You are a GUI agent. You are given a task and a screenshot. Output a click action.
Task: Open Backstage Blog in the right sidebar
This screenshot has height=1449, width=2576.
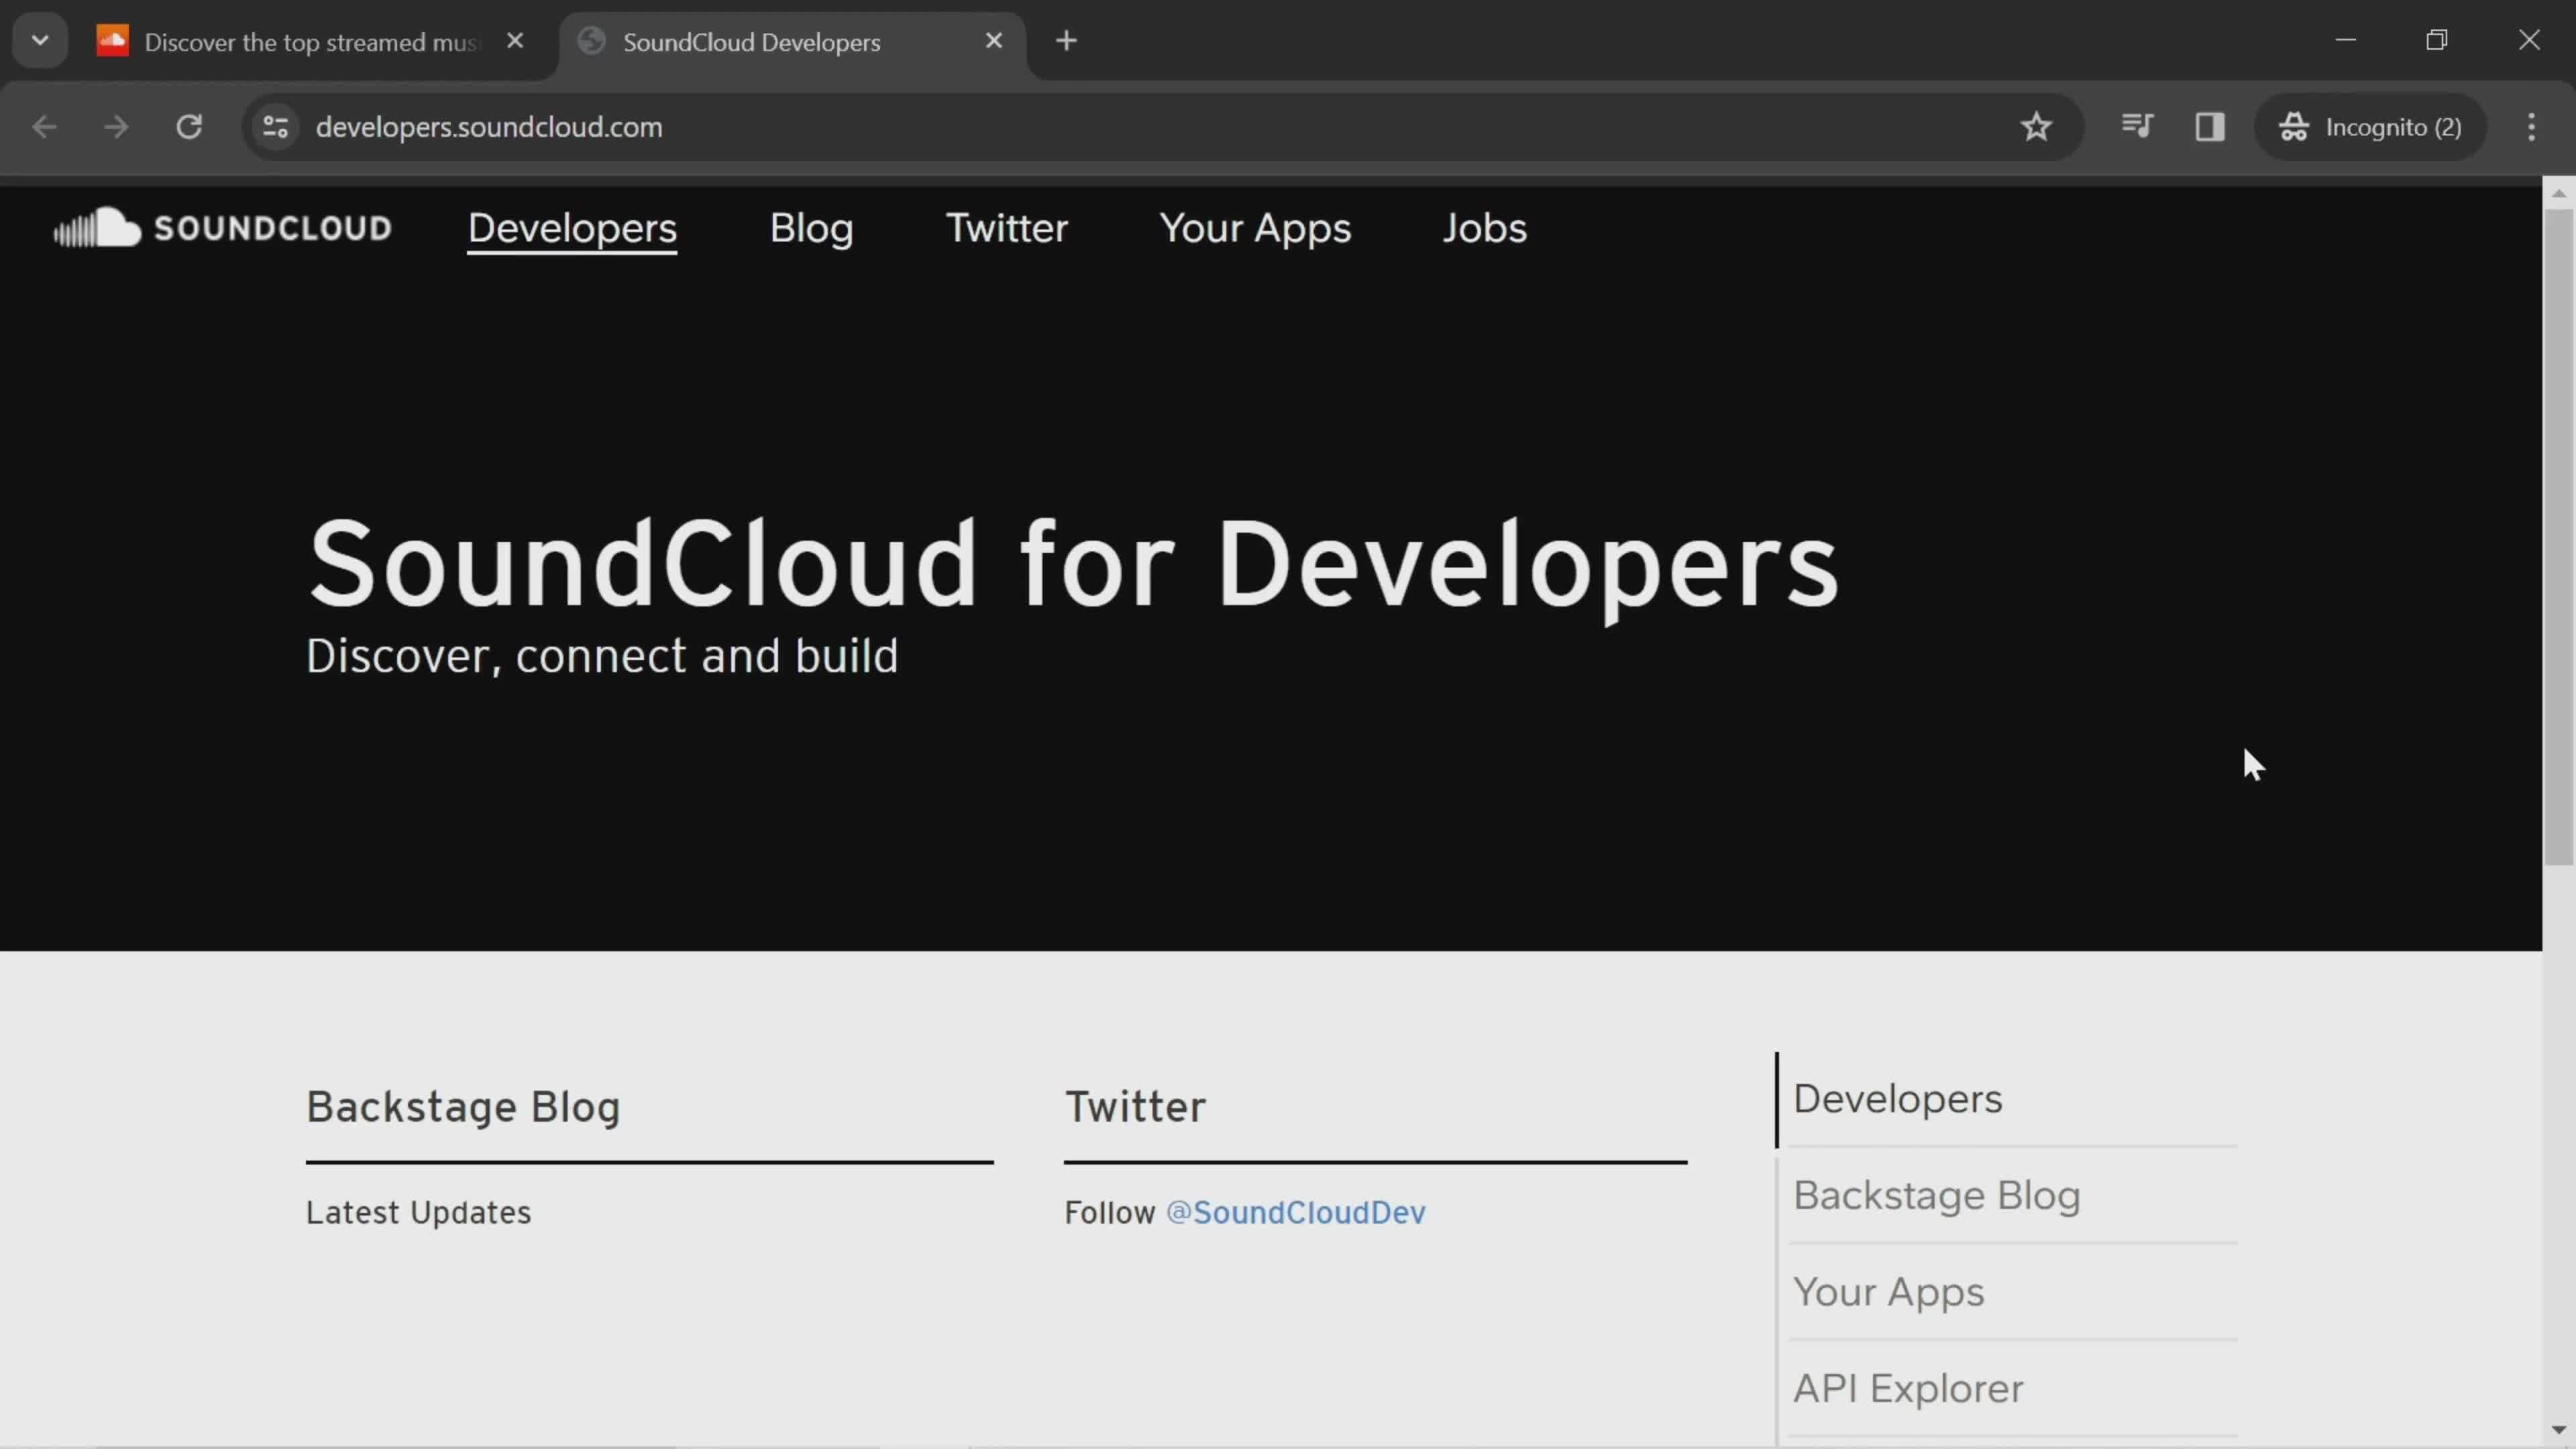tap(1936, 1196)
